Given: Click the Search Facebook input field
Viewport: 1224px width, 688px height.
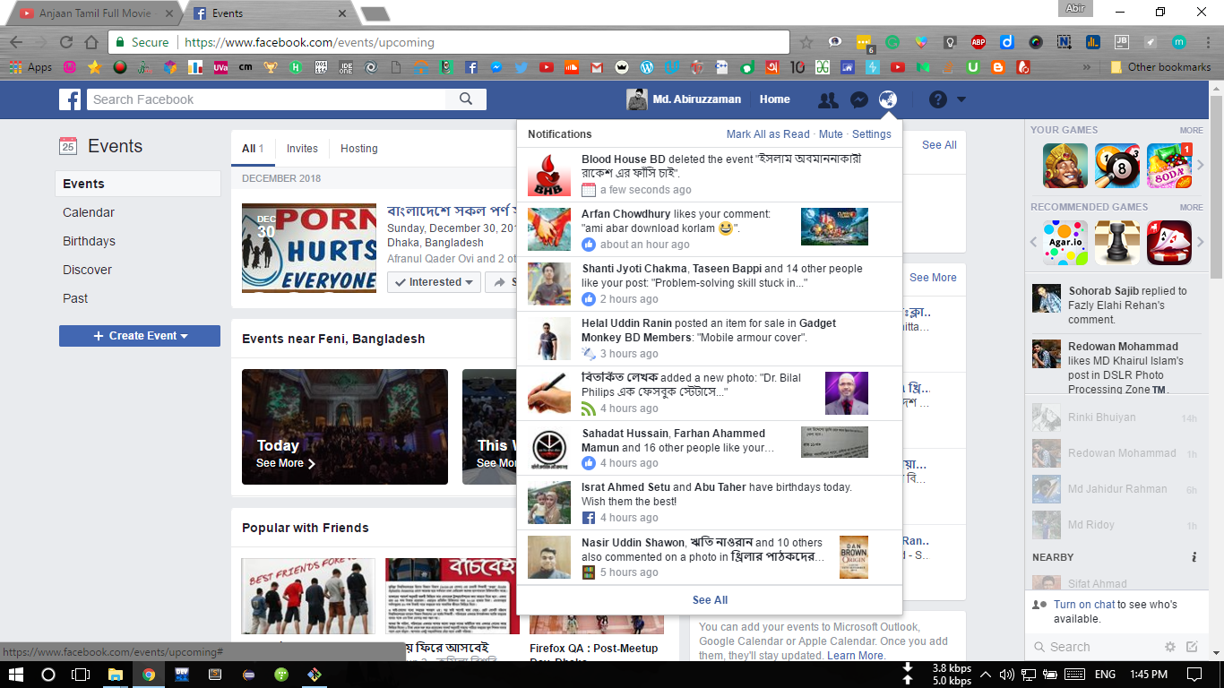Looking at the screenshot, I should [x=267, y=99].
